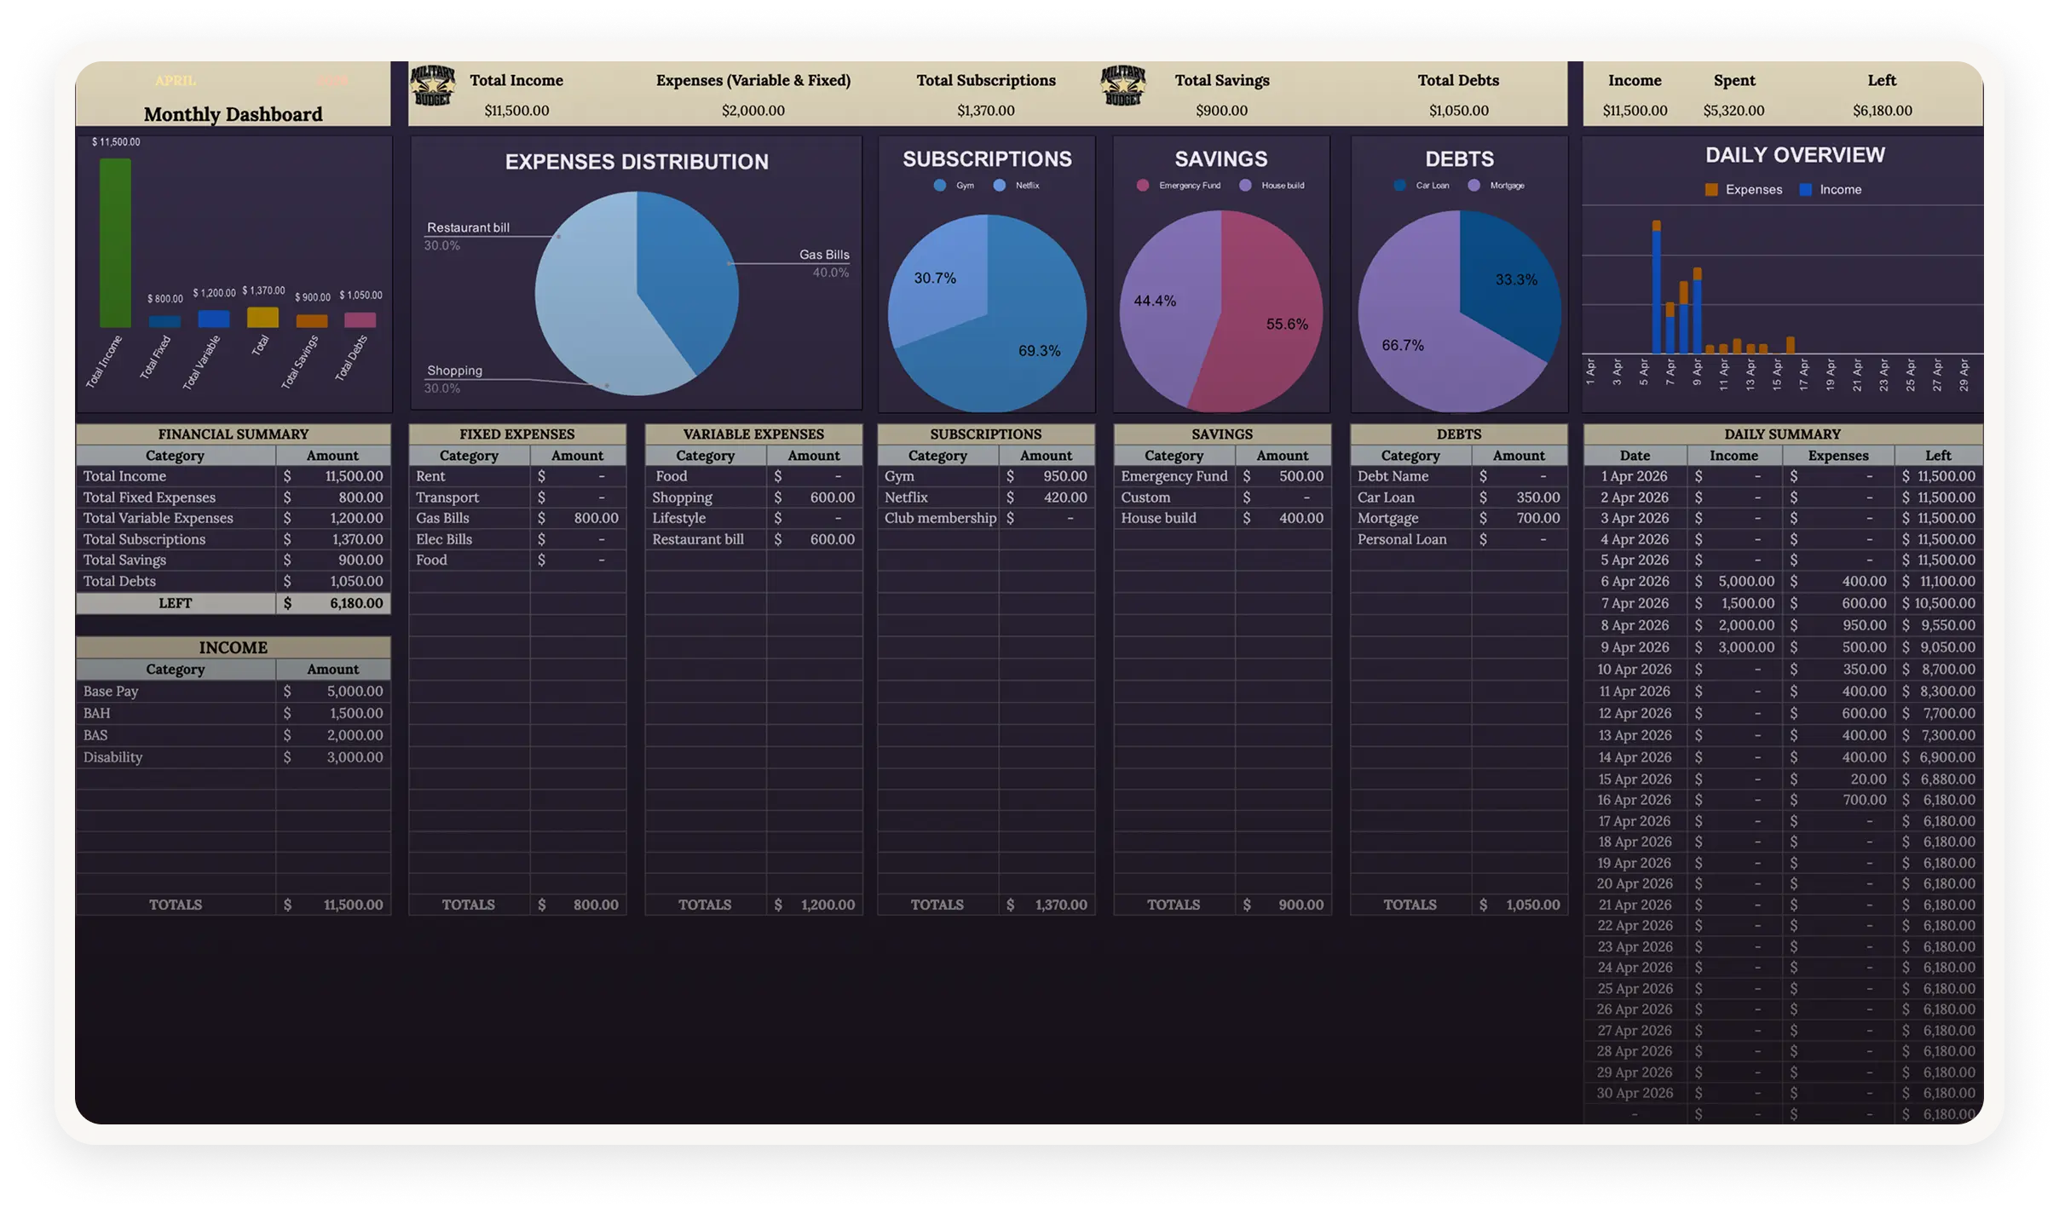Viewport: 2059px width, 1213px height.
Task: Click the green Total Income bar
Action: [x=115, y=243]
